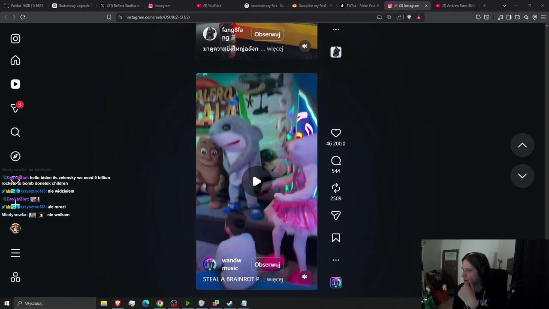Click the Instagram logo in the sidebar
The height and width of the screenshot is (309, 549).
point(15,39)
